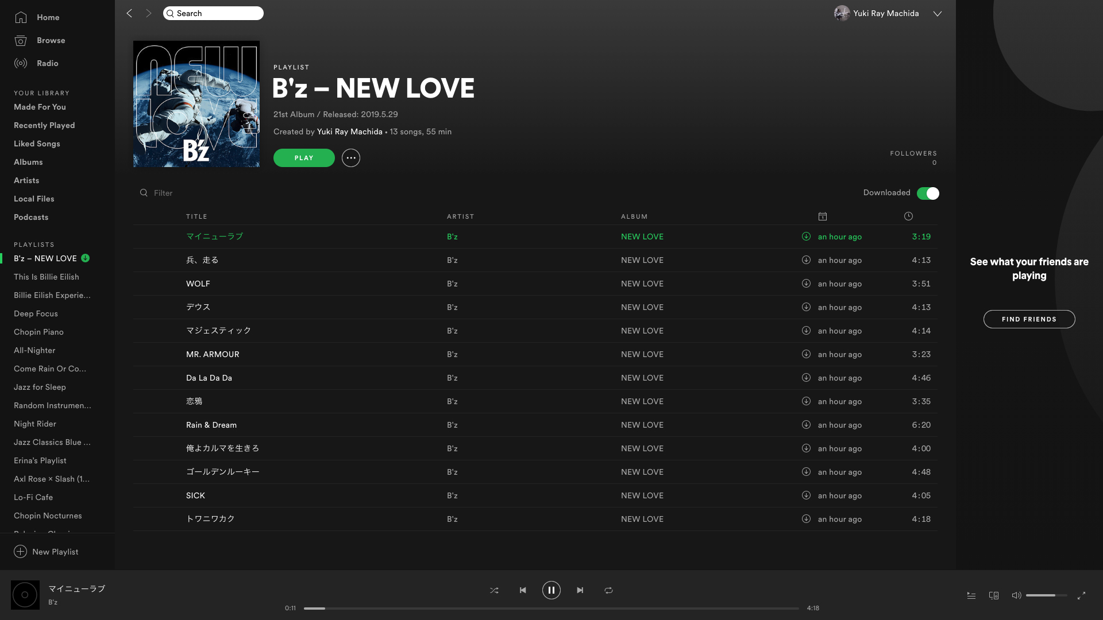The height and width of the screenshot is (620, 1103).
Task: Select This Is Billie Eilish playlist
Action: (47, 277)
